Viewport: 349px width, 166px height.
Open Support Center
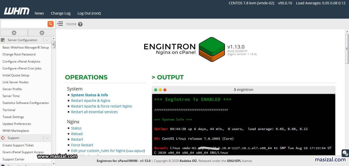[13, 159]
